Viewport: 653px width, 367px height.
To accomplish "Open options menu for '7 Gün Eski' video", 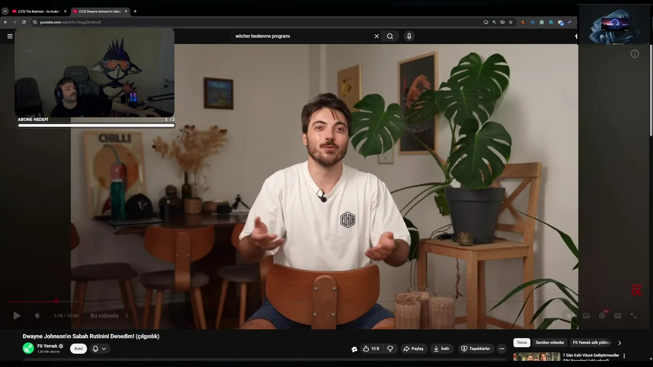I will tap(624, 356).
